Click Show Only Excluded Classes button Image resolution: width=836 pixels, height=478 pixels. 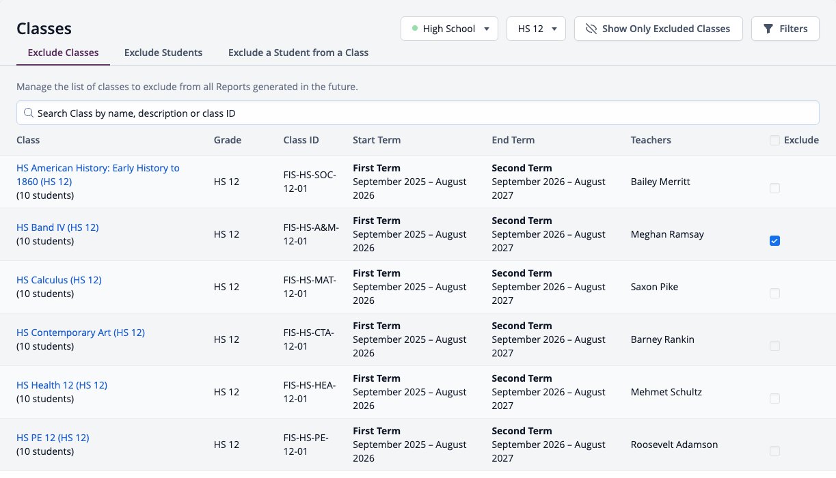tap(658, 29)
